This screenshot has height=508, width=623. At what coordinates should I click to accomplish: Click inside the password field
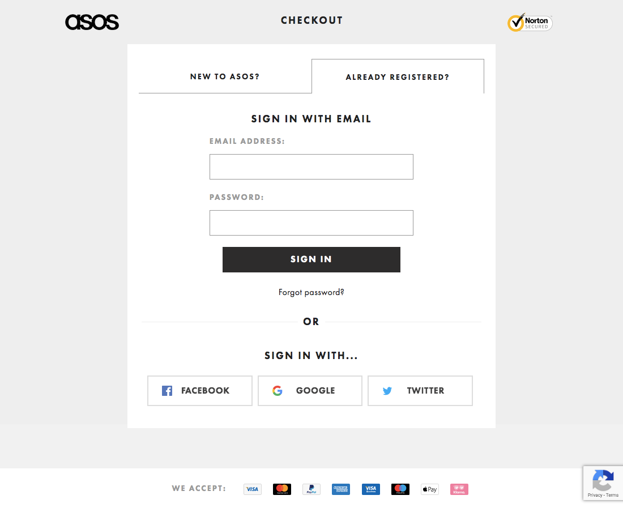point(311,223)
